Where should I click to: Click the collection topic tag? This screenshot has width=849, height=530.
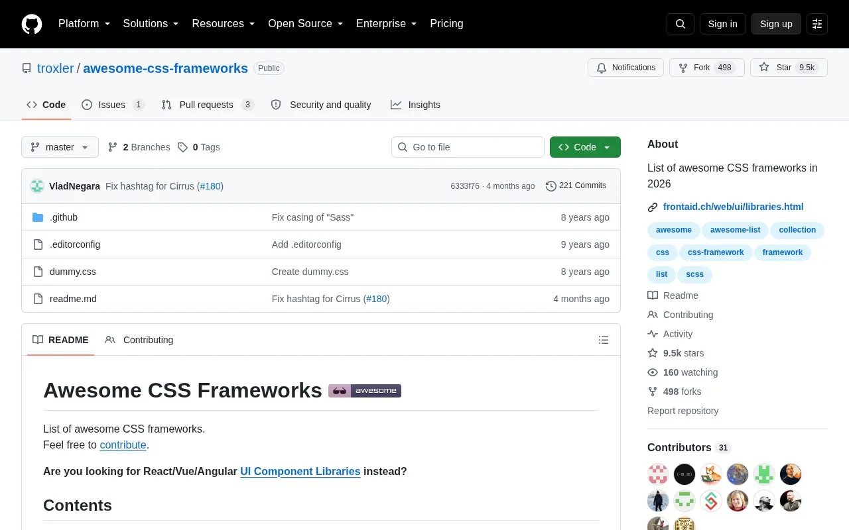pos(797,230)
